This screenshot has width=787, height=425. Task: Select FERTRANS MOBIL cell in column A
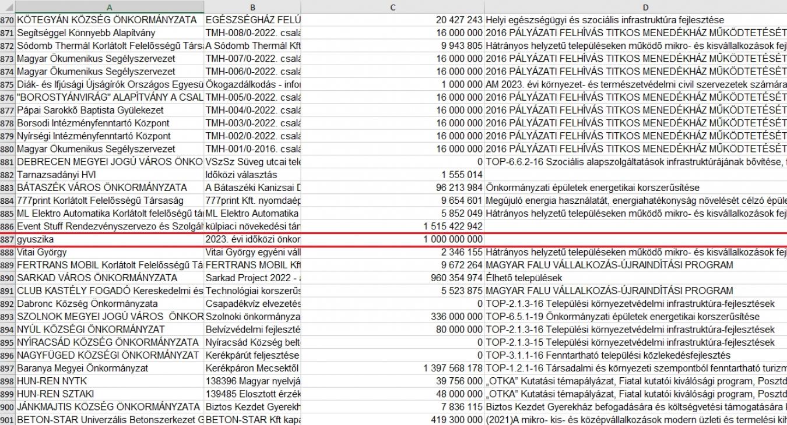tap(110, 265)
